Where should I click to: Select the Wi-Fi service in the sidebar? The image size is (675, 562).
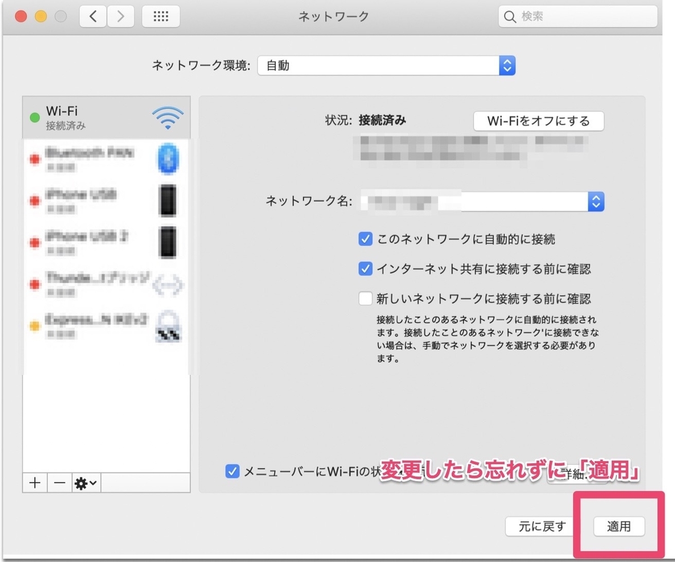(106, 118)
